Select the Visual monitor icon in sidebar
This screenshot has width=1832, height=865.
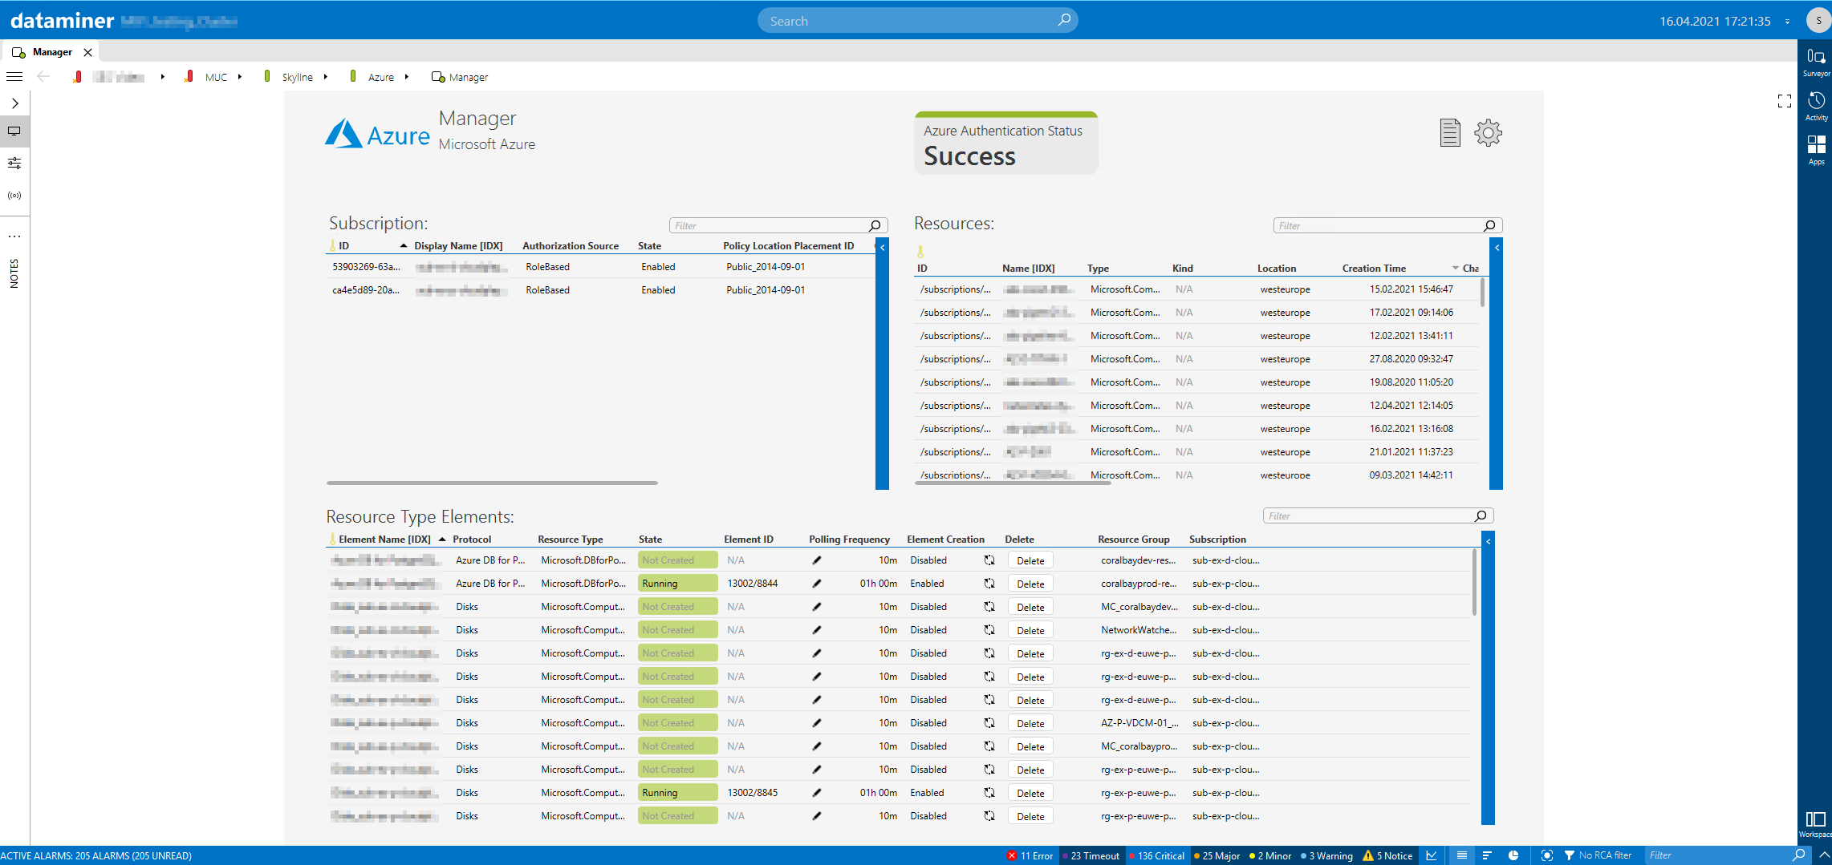click(x=14, y=131)
